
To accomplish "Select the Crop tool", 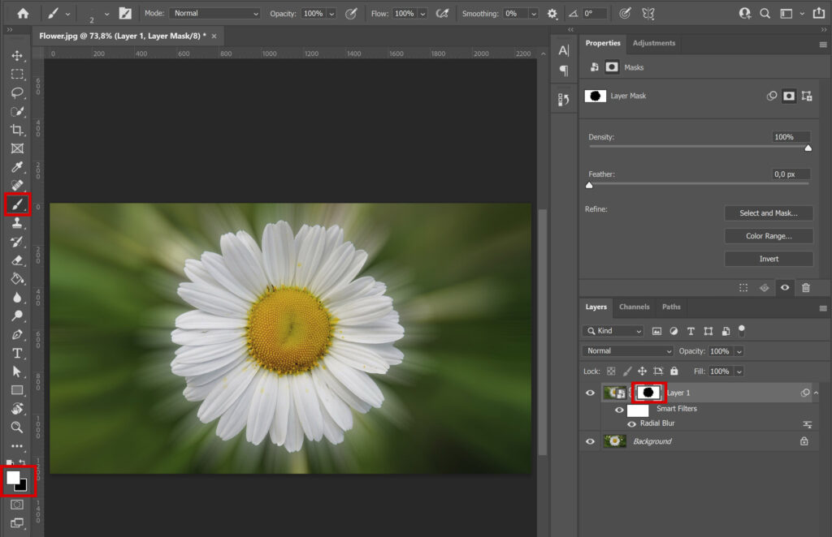I will point(17,130).
